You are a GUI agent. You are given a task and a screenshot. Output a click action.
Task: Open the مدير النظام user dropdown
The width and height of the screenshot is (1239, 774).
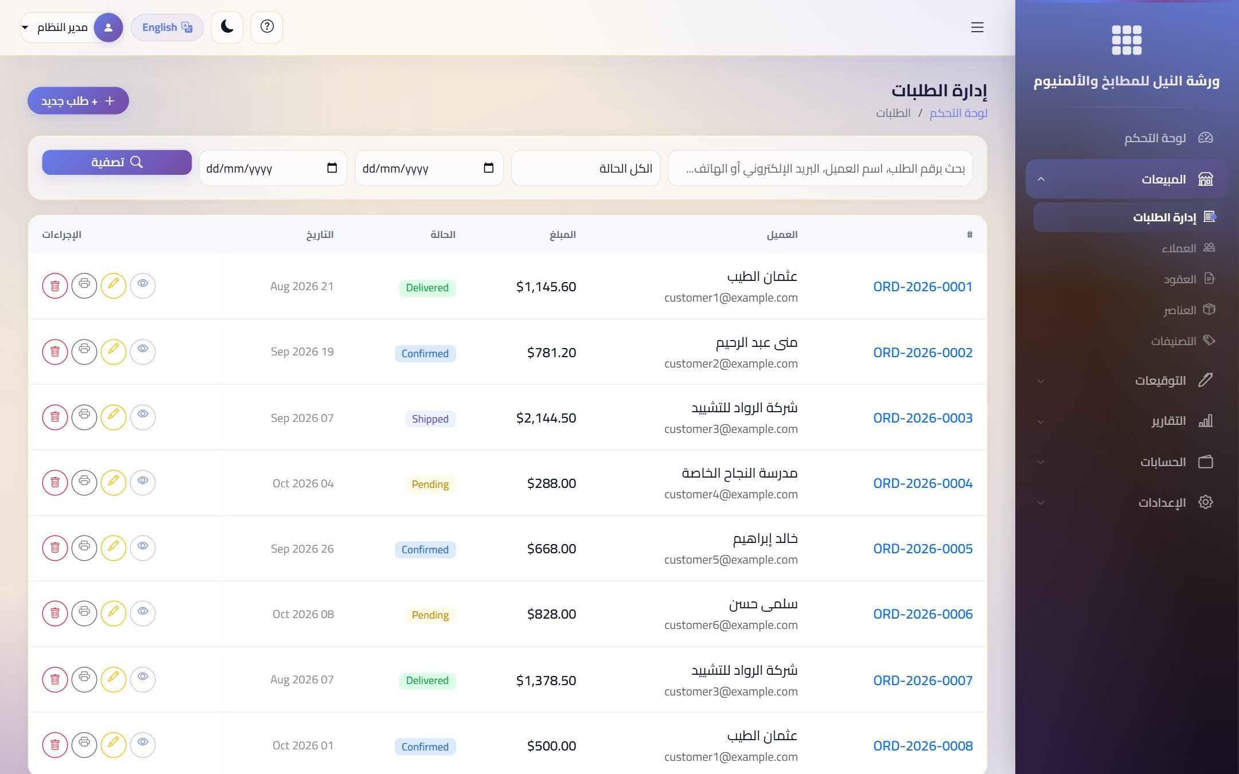coord(72,27)
